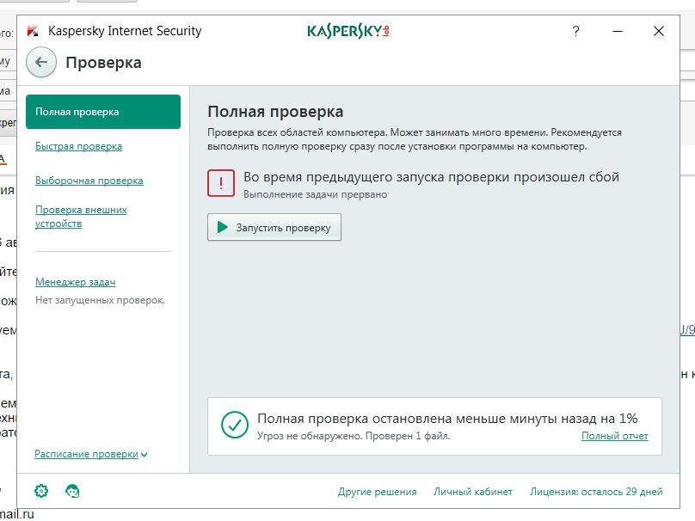695x521 pixels.
Task: Open help with the question mark icon
Action: tap(575, 31)
